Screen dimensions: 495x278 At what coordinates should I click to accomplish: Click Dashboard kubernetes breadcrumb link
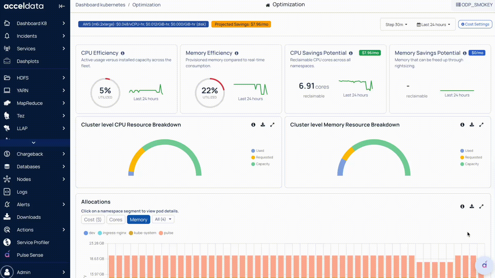click(100, 5)
